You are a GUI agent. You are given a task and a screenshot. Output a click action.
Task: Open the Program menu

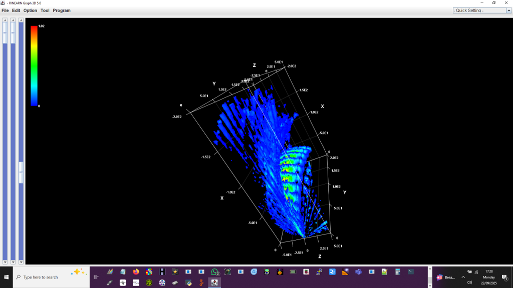click(62, 10)
